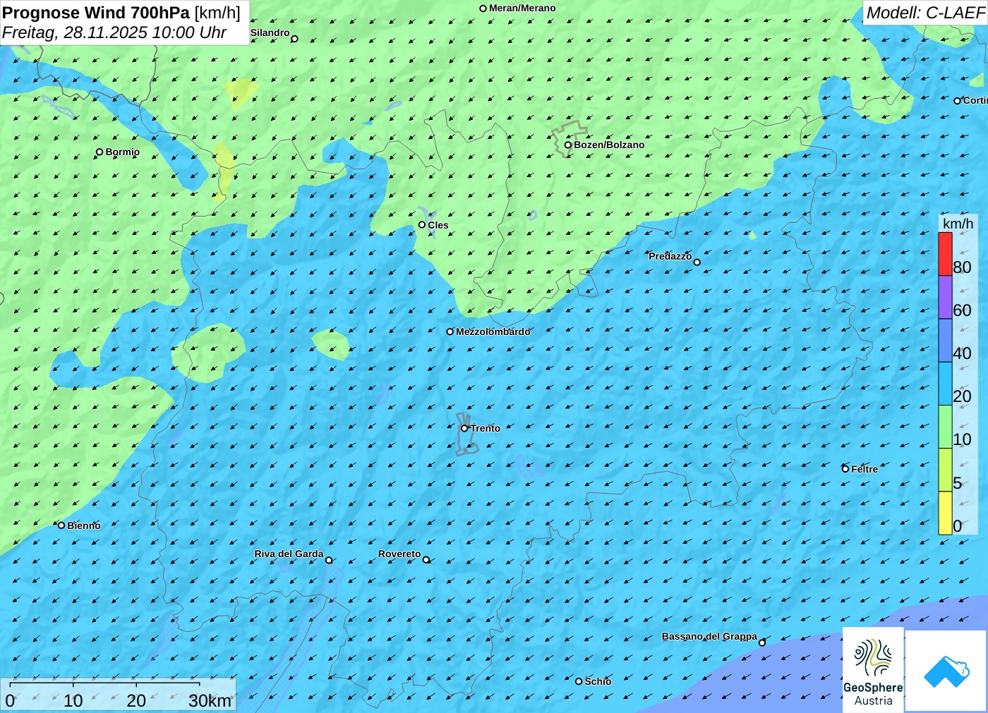Click the '30km' scale bar label
988x713 pixels.
tap(210, 701)
